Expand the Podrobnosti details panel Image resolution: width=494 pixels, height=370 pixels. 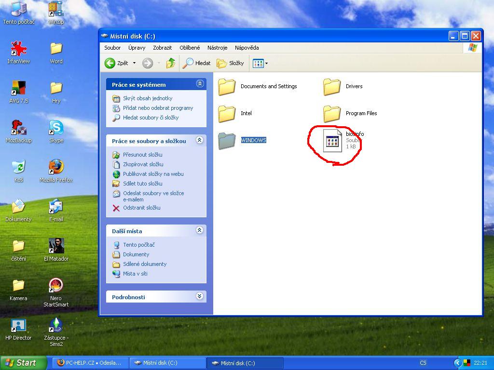coord(200,297)
